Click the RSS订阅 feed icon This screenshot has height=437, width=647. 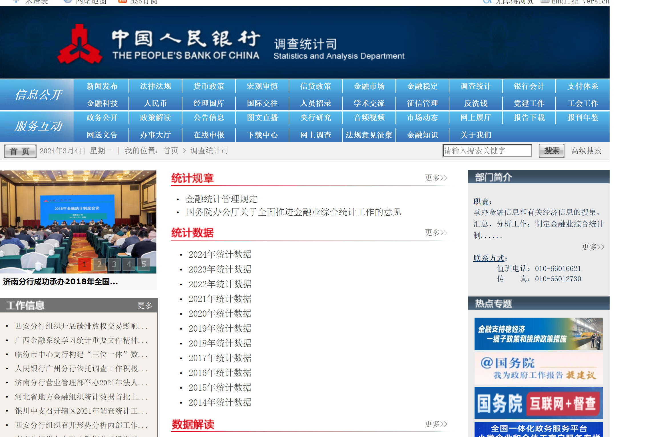point(123,1)
